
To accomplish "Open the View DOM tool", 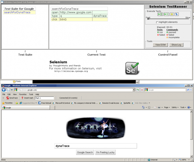I will point(160,45).
